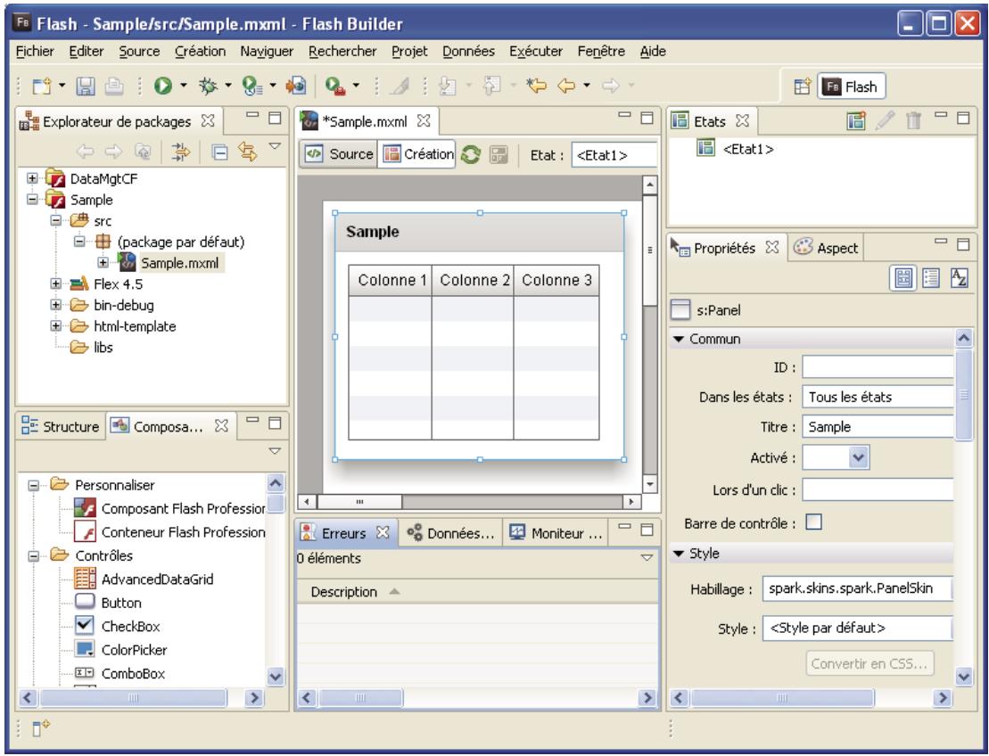This screenshot has width=989, height=756.
Task: Click the Print toolbar icon
Action: coord(113,86)
